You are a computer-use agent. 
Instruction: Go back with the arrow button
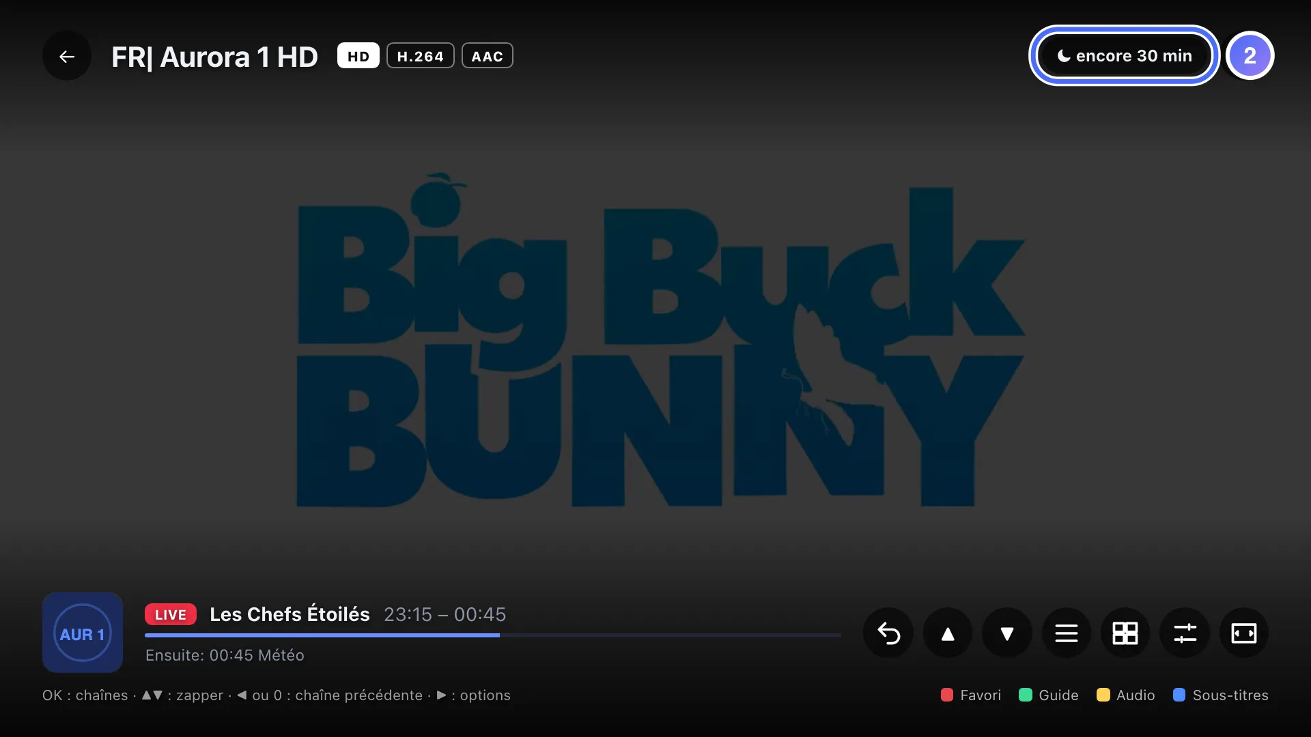(67, 56)
